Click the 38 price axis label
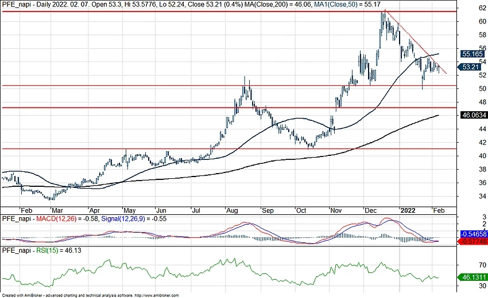Image resolution: width=488 pixels, height=298 pixels. pos(482,170)
